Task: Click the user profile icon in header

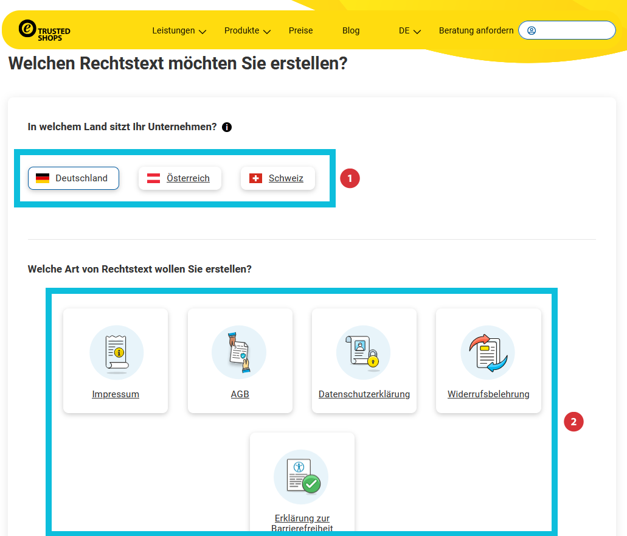Action: click(x=532, y=30)
